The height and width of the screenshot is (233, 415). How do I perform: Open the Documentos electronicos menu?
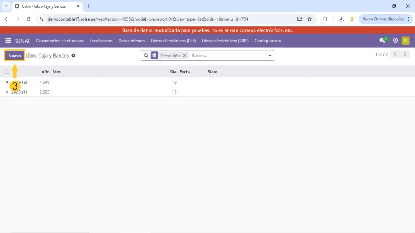click(x=60, y=41)
